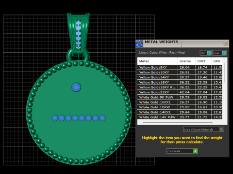233x174 pixels.
Task: Click the 16.90 DWT value
Action: pyautogui.click(x=202, y=102)
